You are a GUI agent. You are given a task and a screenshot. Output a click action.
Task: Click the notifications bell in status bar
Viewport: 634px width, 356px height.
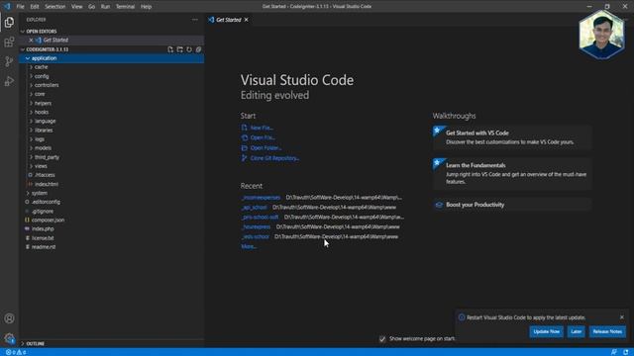coord(625,352)
